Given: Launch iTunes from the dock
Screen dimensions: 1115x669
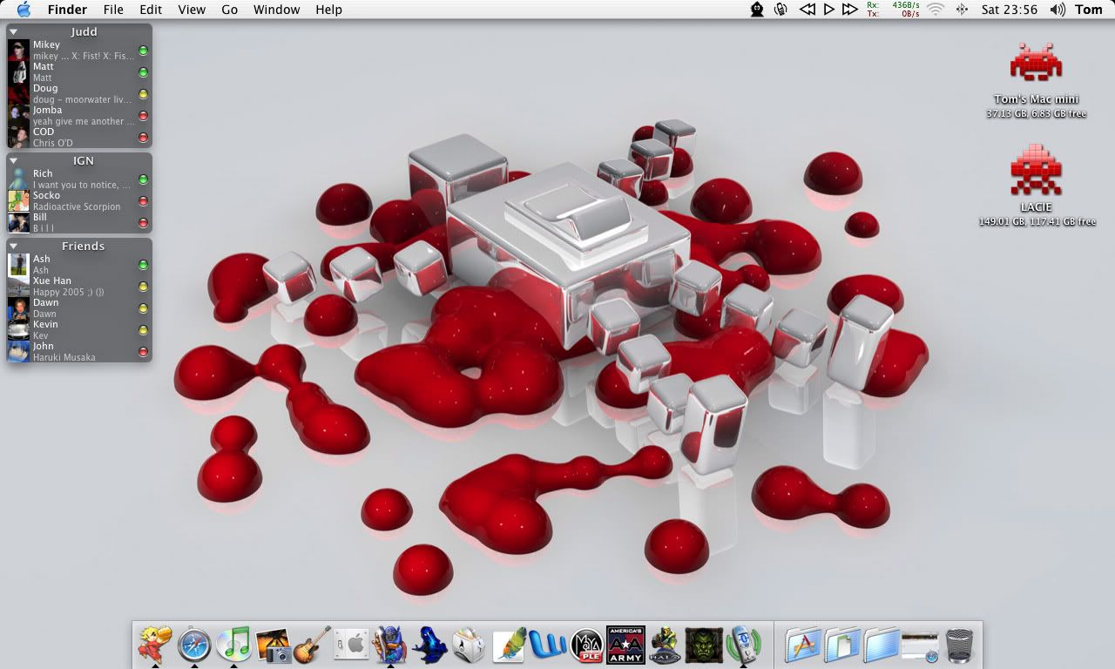Looking at the screenshot, I should (x=233, y=645).
